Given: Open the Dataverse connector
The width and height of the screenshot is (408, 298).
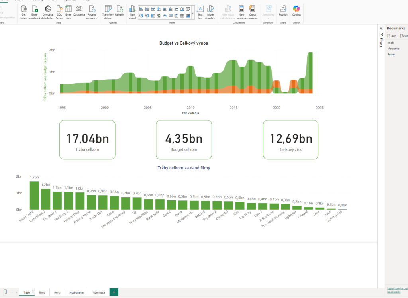Looking at the screenshot, I should [x=79, y=11].
